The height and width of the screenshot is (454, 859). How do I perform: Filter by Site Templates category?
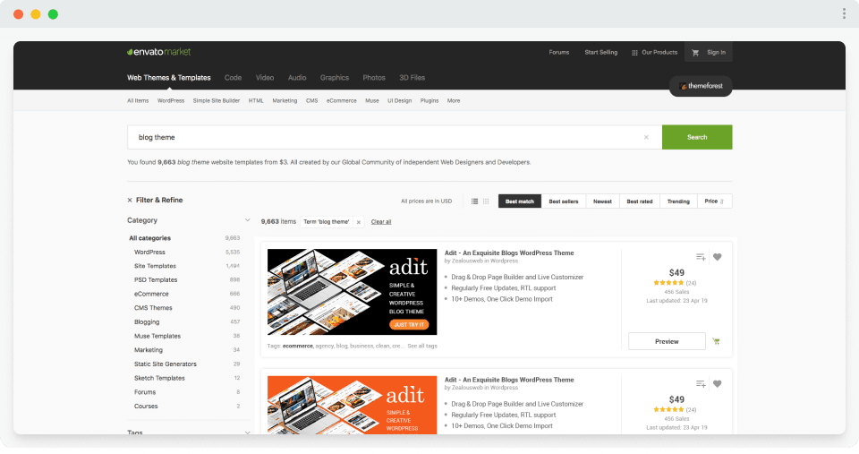click(x=155, y=266)
